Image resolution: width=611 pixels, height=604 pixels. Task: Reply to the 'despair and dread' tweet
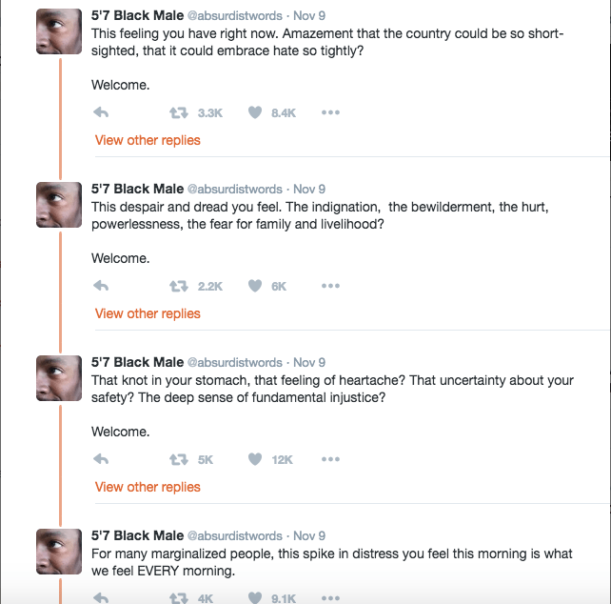(102, 286)
